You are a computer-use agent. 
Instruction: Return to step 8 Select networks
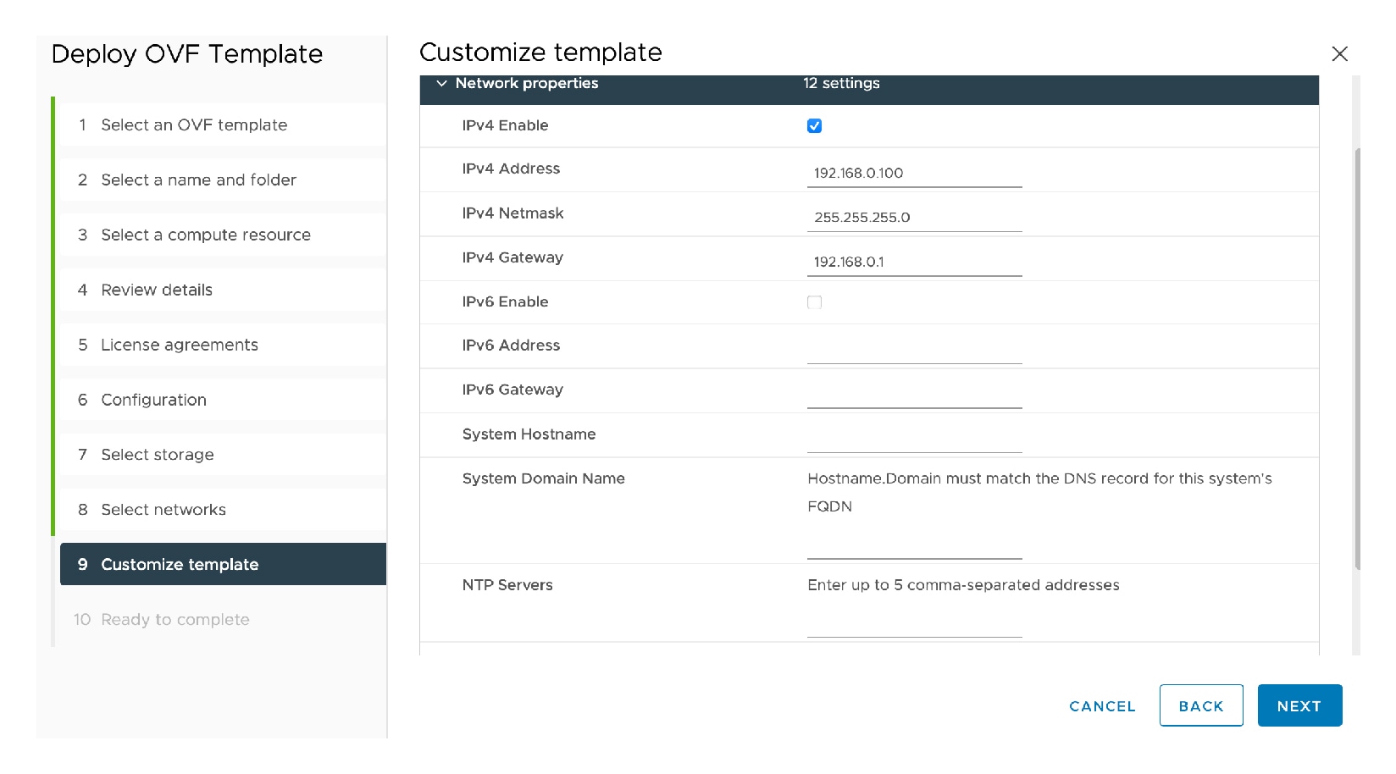[x=163, y=510]
